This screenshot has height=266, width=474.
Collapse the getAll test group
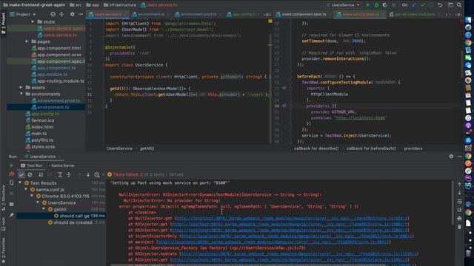click(44, 209)
